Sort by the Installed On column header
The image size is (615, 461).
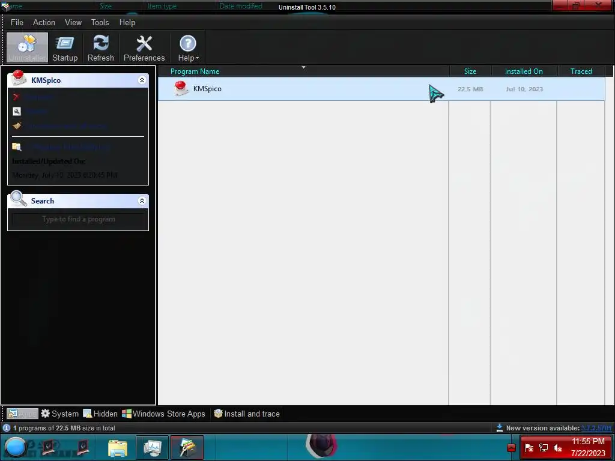[524, 71]
